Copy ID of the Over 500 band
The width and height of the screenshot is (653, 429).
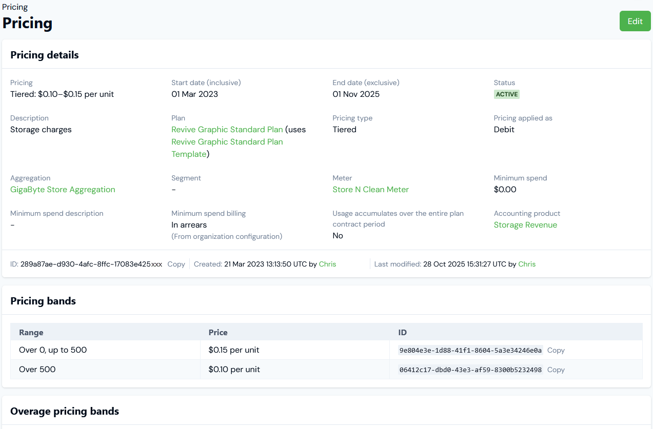[x=556, y=370]
